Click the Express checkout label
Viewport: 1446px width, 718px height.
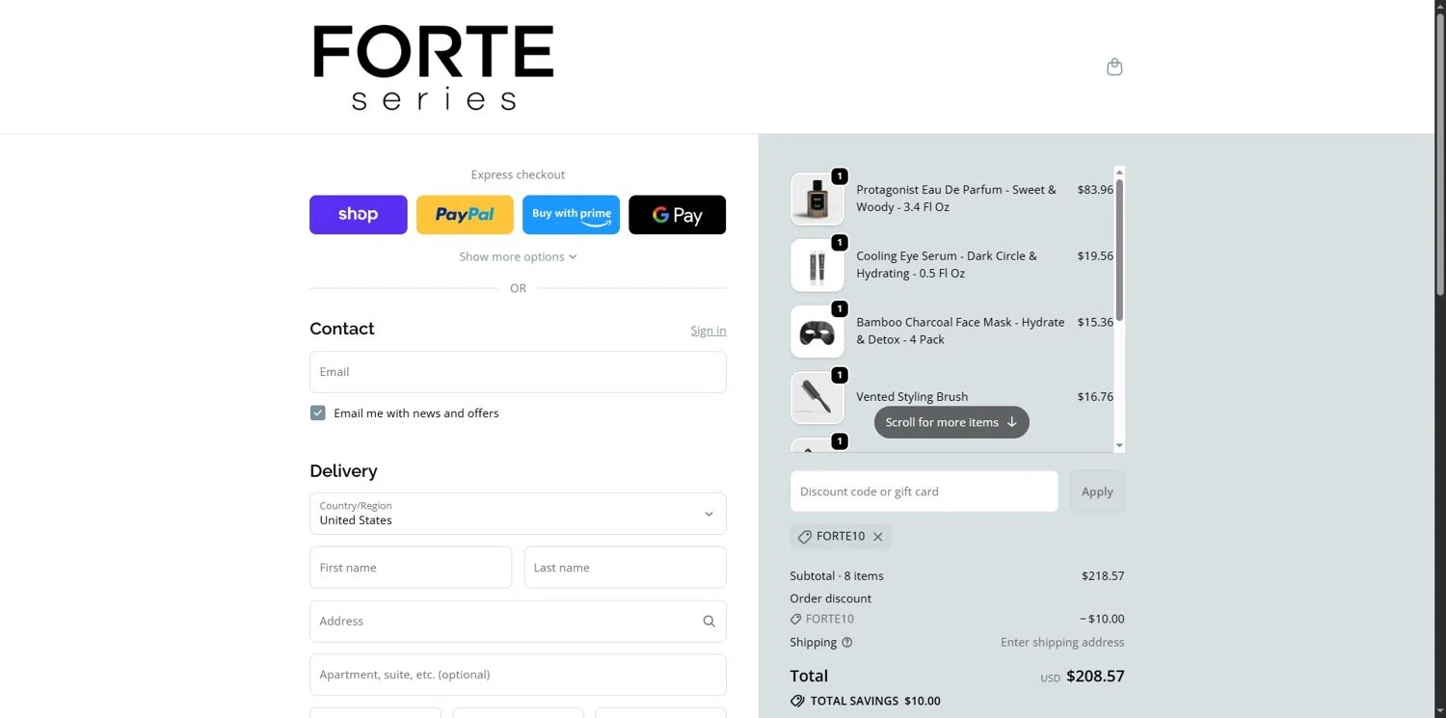point(518,174)
